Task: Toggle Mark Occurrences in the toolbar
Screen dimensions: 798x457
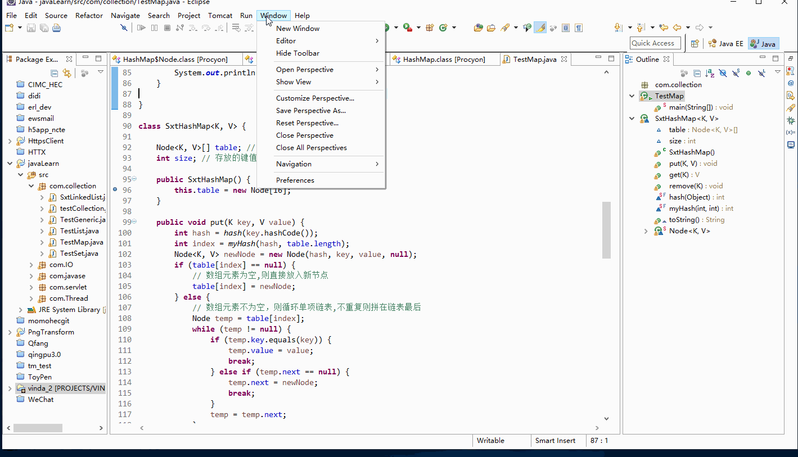Action: (x=540, y=27)
